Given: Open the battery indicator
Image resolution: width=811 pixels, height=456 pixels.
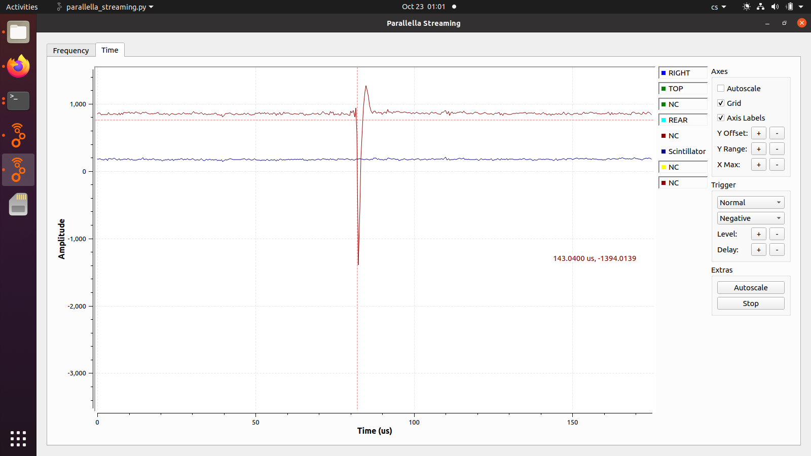Looking at the screenshot, I should coord(789,7).
